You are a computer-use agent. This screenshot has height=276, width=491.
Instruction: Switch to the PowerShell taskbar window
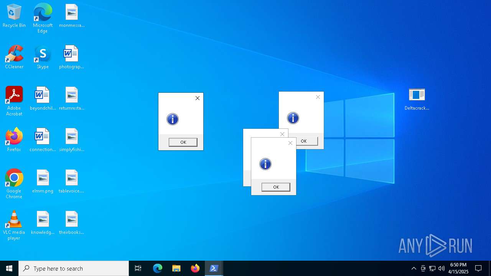[214, 268]
